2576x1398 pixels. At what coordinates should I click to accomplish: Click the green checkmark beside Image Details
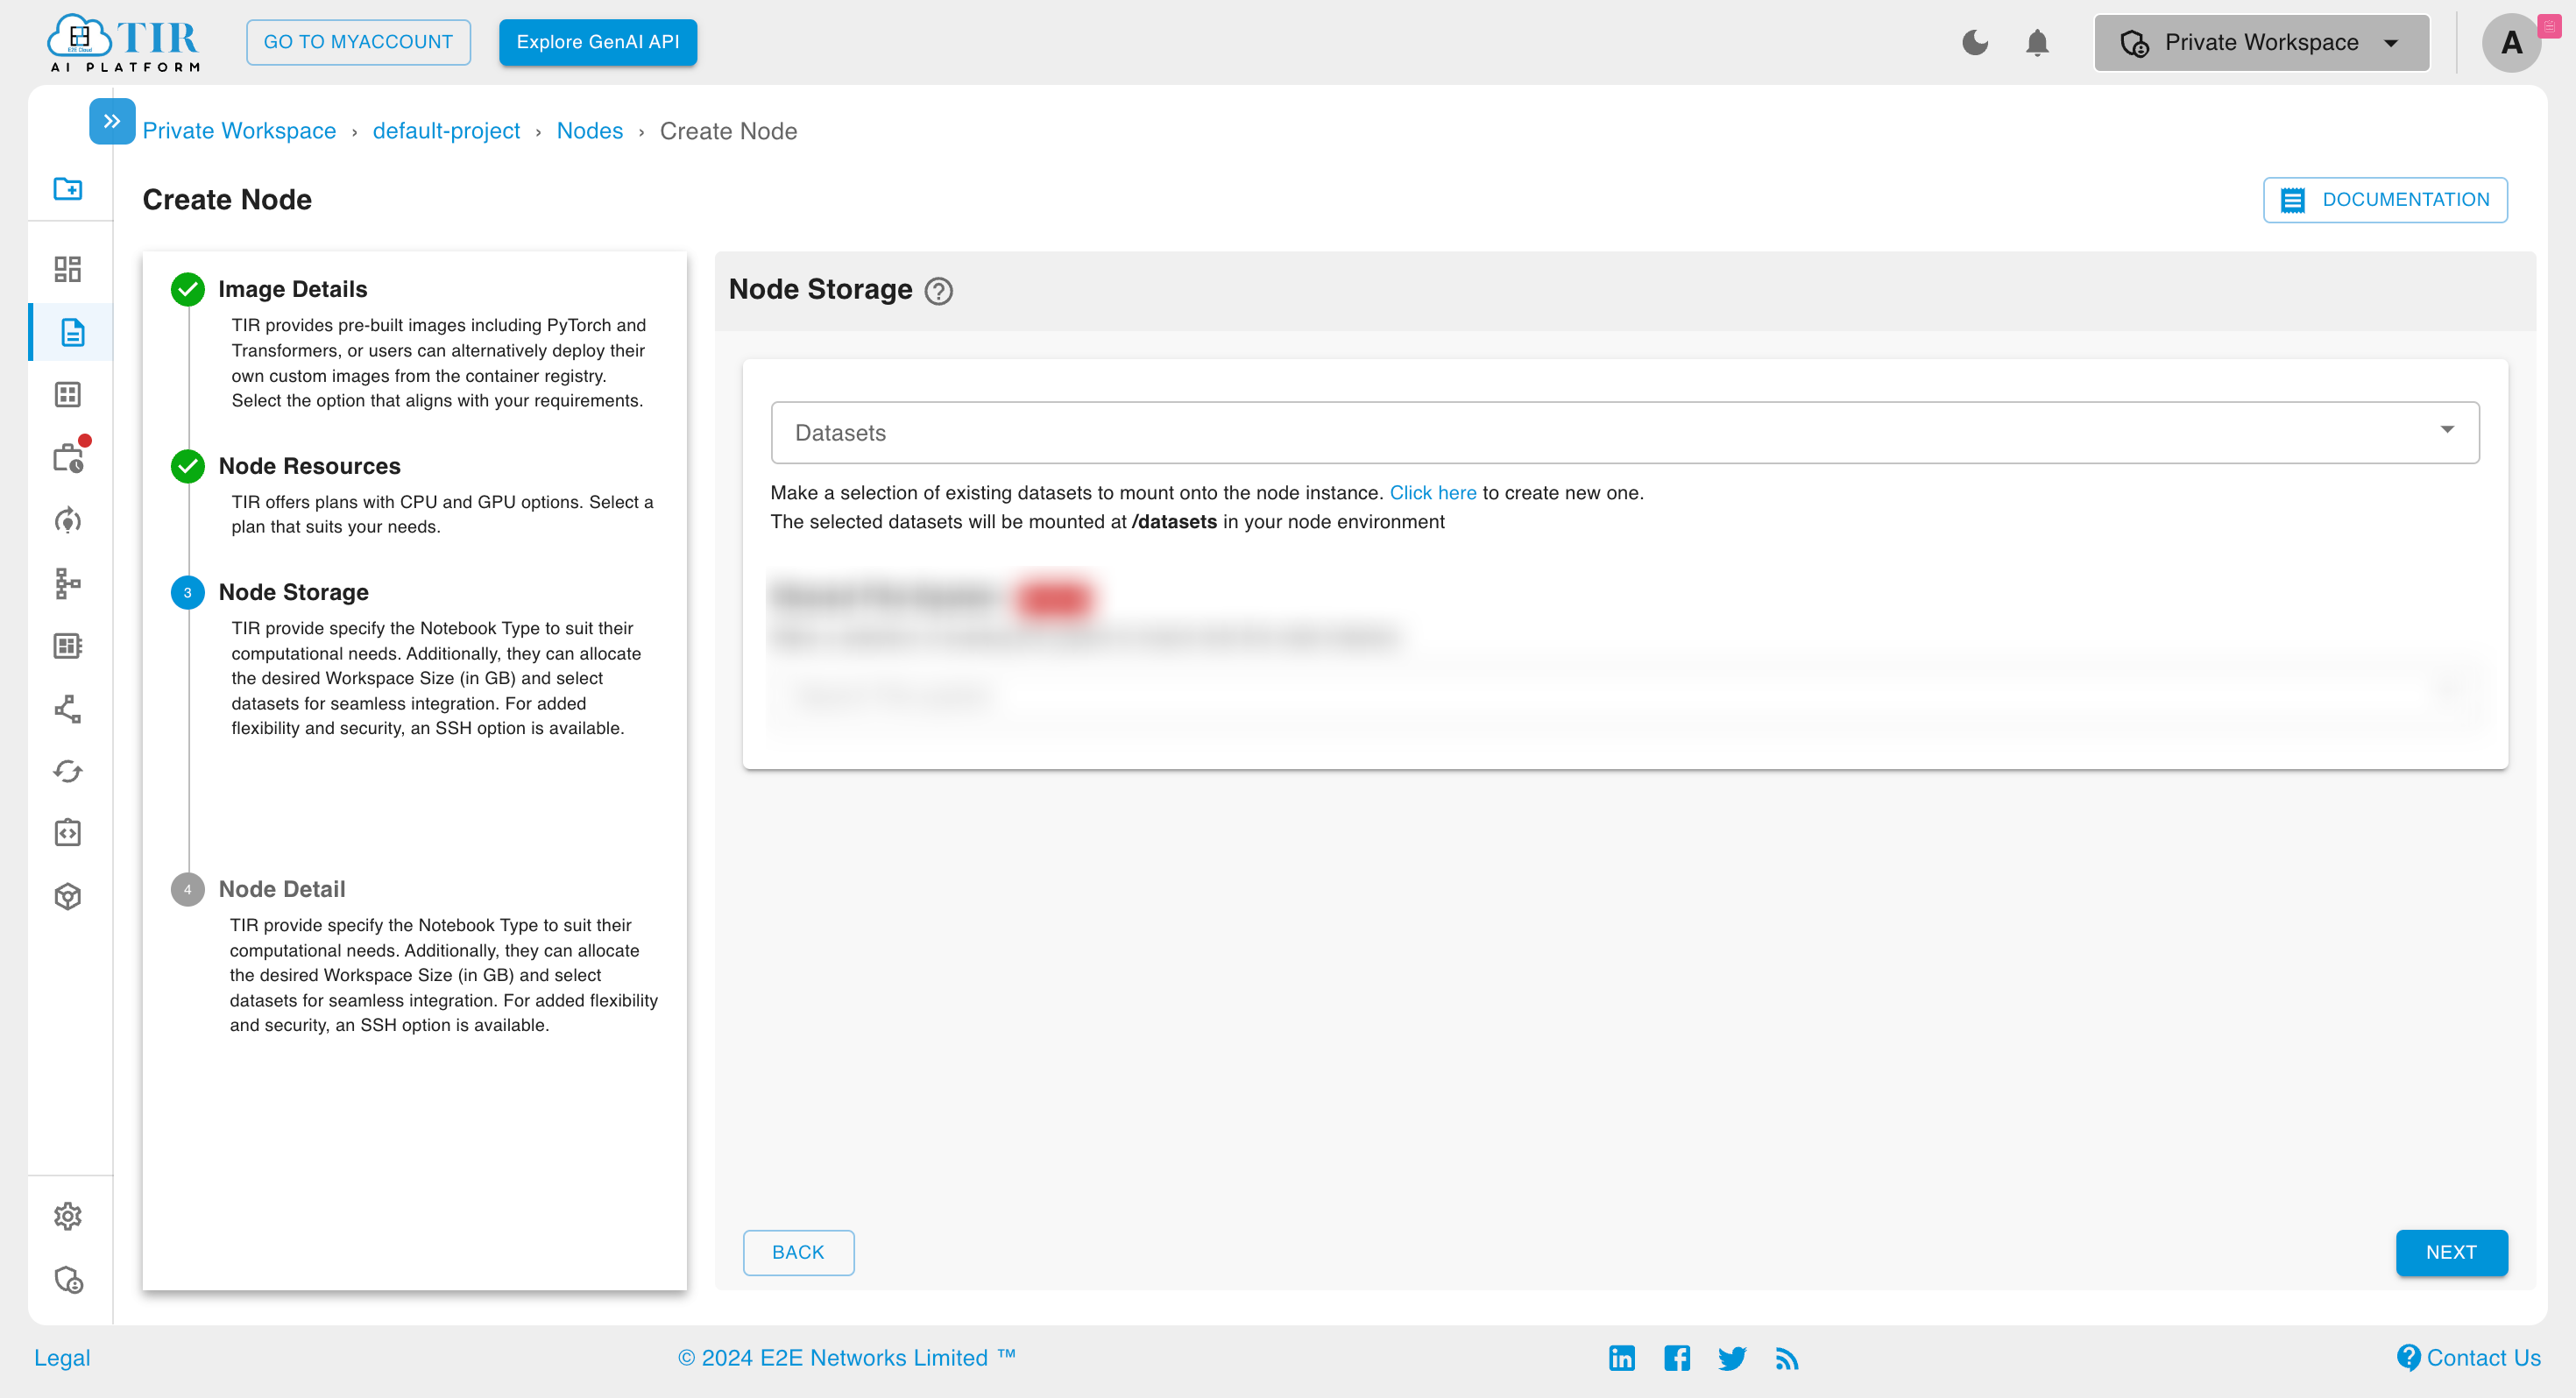187,289
